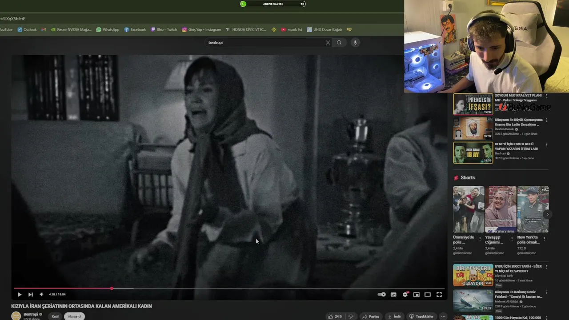Image resolution: width=569 pixels, height=320 pixels.
Task: Open options for DENEYİ İÇİN ERKEK ROLÜ video
Action: tap(547, 144)
